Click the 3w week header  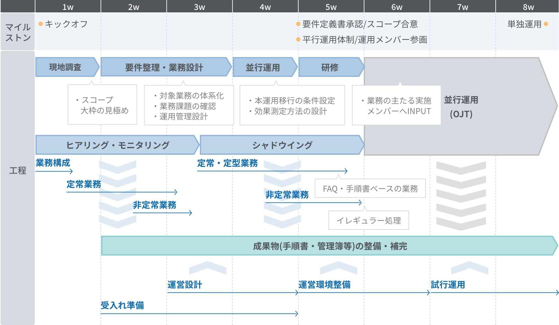200,7
